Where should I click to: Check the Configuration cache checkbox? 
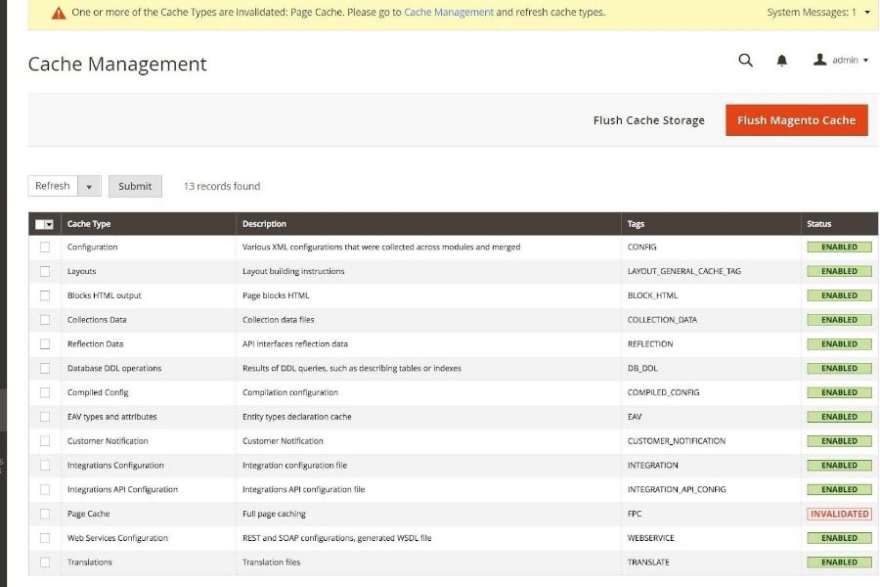(45, 248)
